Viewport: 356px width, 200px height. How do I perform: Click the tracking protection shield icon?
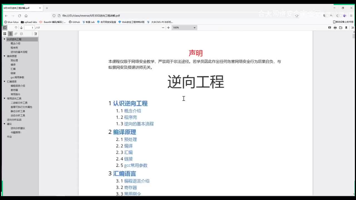pyautogui.click(x=54, y=16)
